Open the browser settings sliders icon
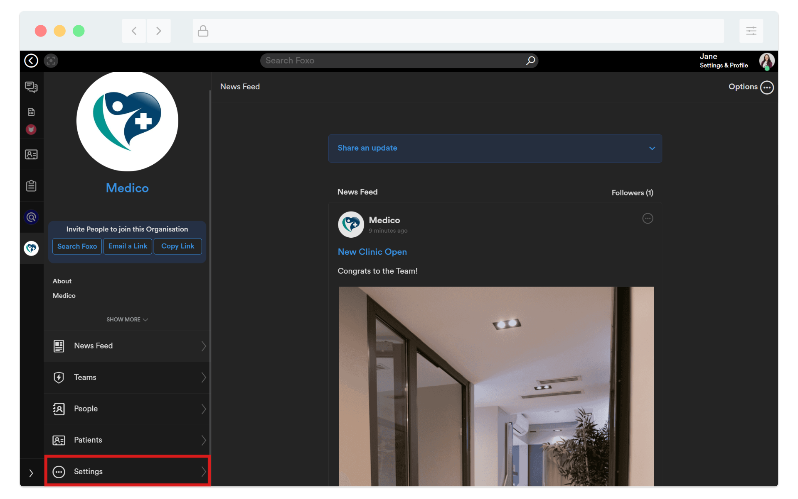Viewport: 798px width, 499px height. pos(751,31)
